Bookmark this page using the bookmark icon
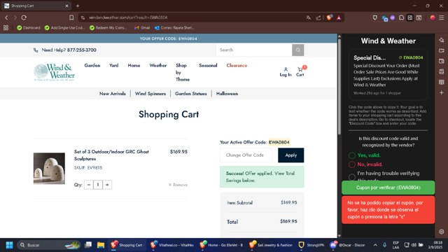This screenshot has width=448, height=252. coord(71,17)
